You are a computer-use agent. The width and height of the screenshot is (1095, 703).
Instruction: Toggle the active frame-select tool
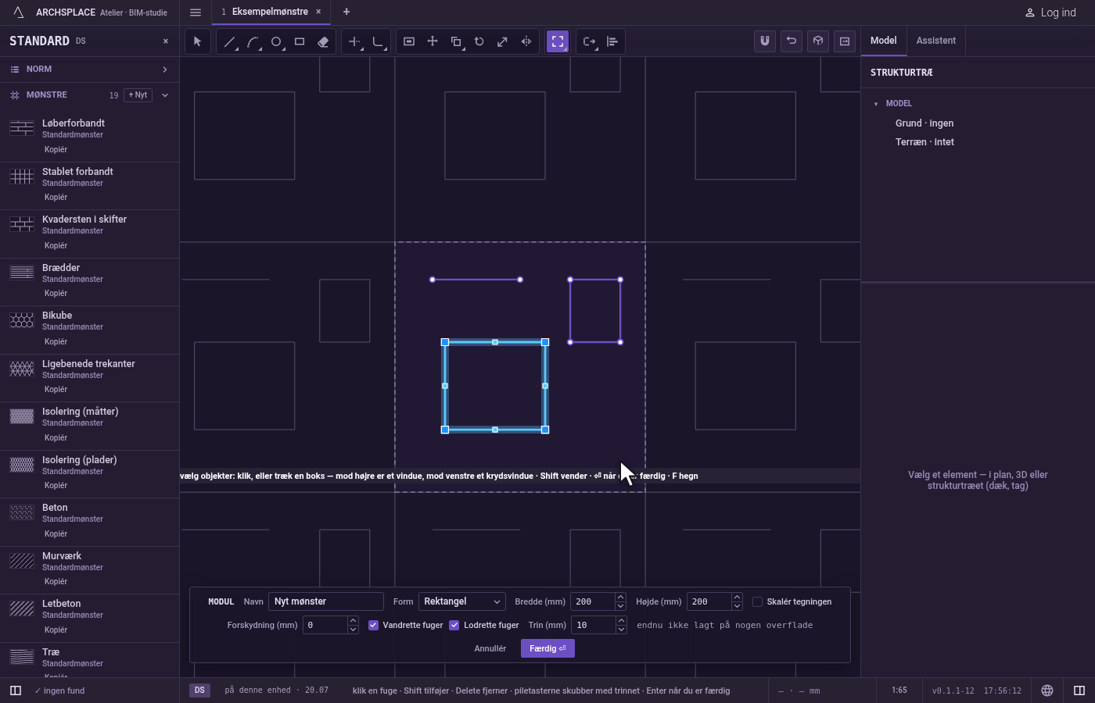tap(558, 41)
